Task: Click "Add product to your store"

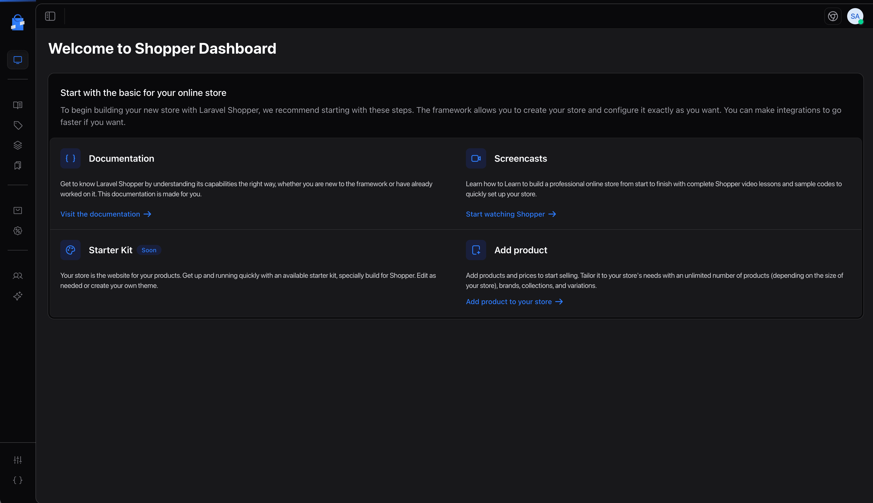Action: [508, 302]
